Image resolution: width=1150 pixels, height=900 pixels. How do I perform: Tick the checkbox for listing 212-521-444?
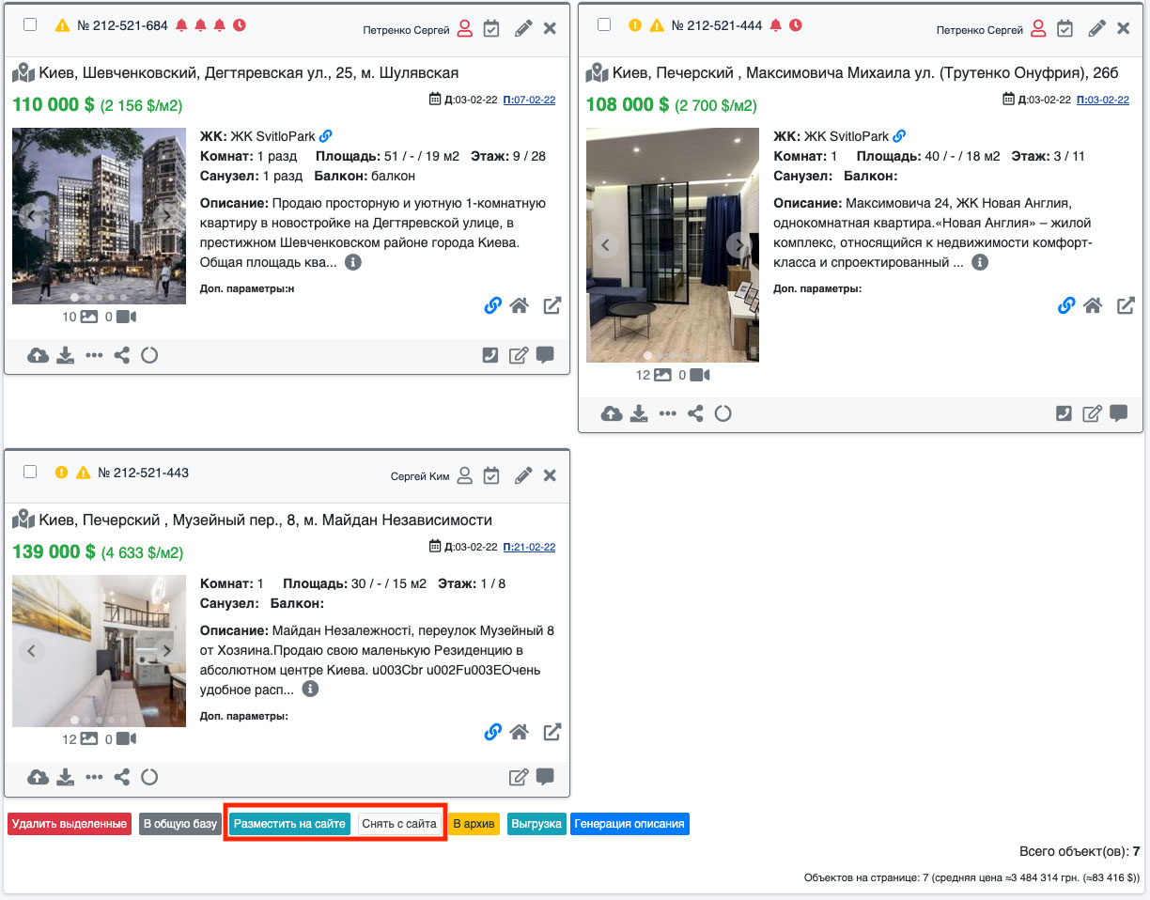coord(603,24)
